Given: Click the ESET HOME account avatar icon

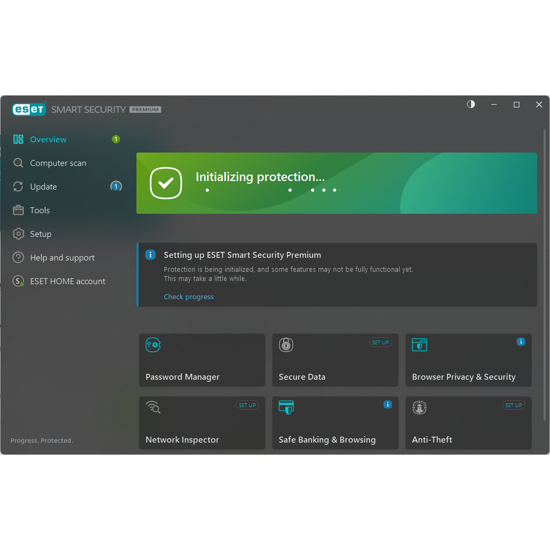Looking at the screenshot, I should [18, 281].
